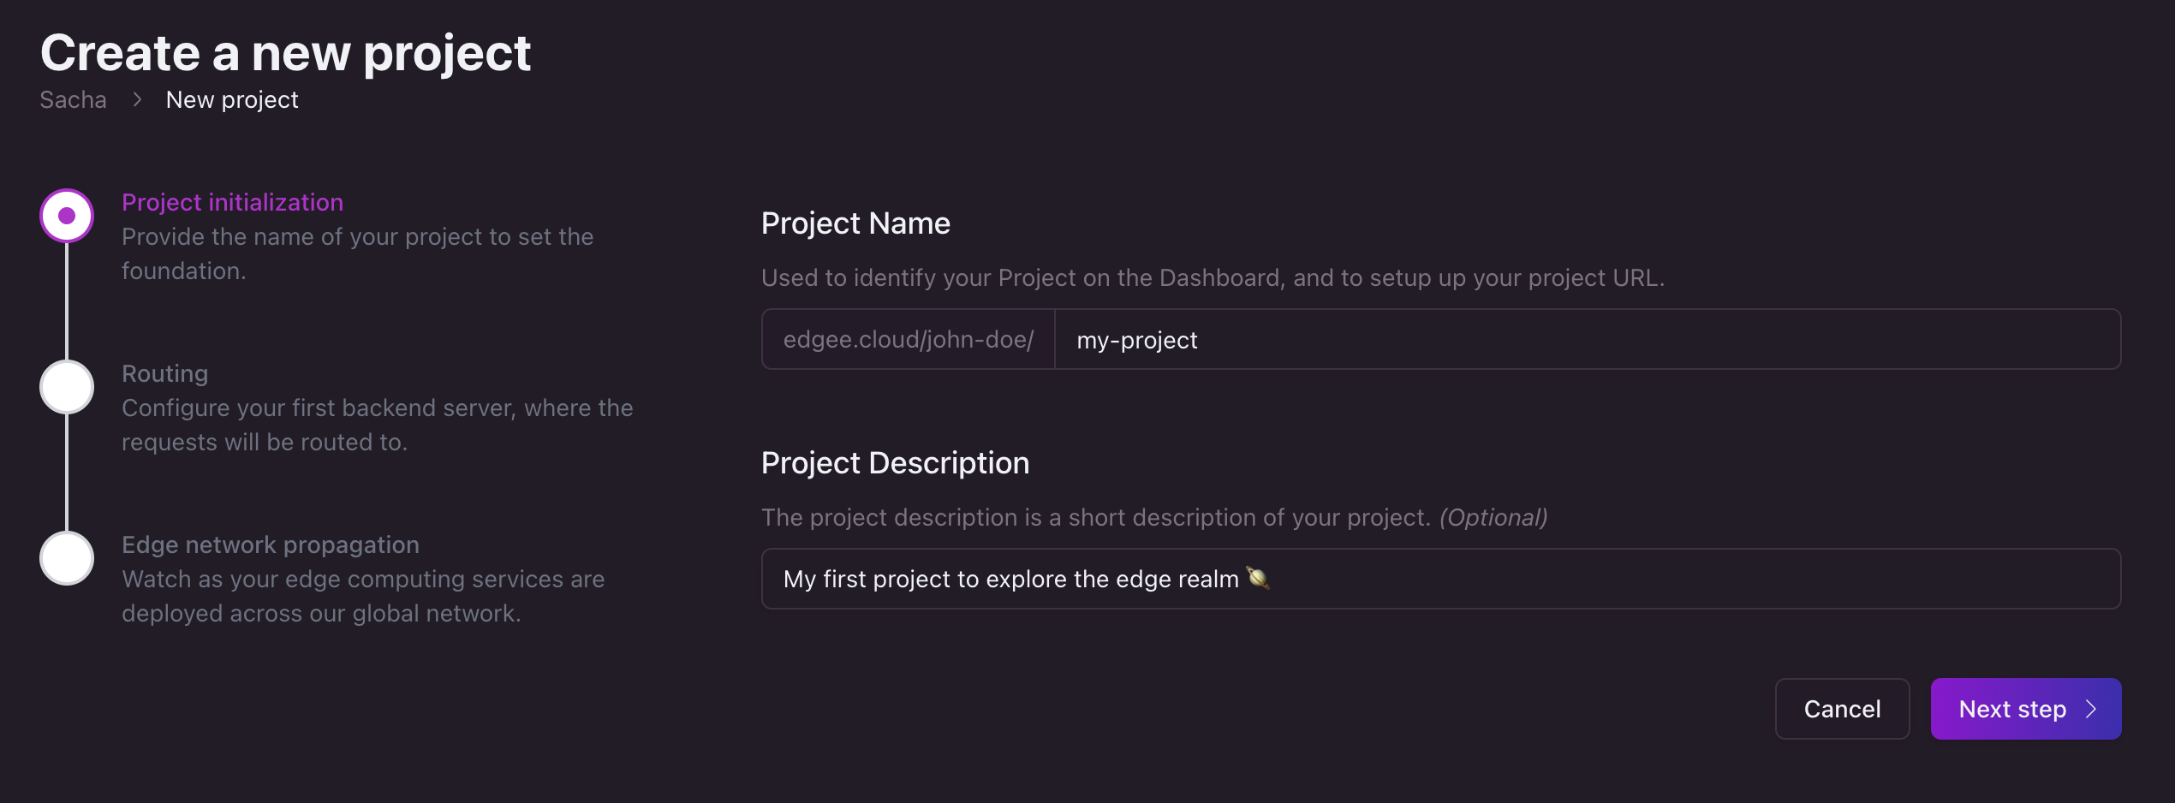
Task: Select the New project breadcrumb item
Action: tap(232, 99)
